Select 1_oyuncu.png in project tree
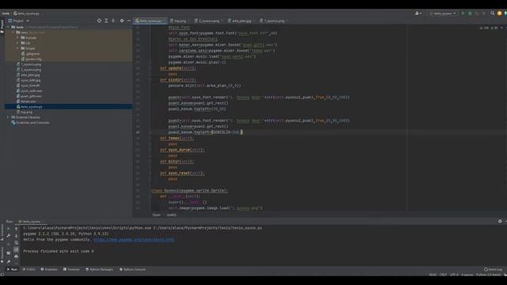Screen dimensions: 507x285 pos(29,64)
